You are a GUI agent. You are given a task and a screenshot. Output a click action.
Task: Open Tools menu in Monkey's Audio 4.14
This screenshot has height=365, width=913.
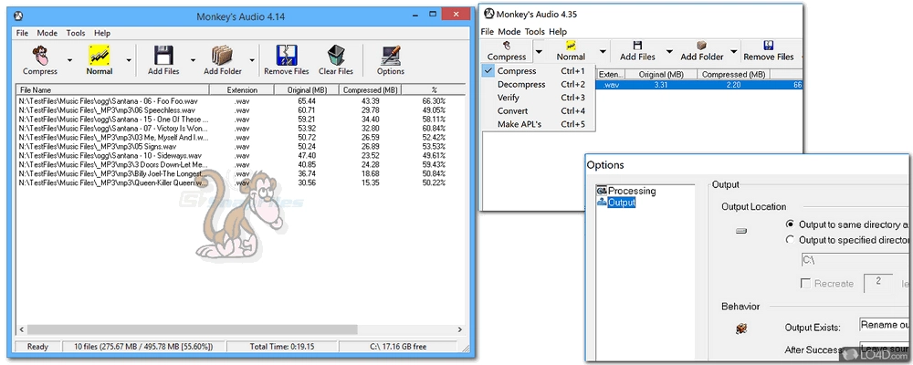(x=76, y=33)
